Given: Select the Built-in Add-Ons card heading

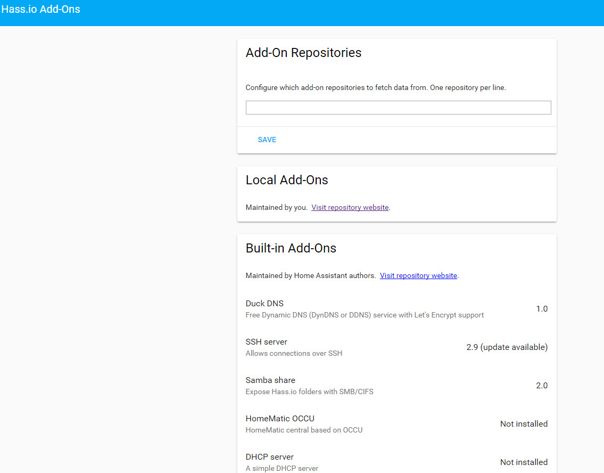Looking at the screenshot, I should 291,248.
